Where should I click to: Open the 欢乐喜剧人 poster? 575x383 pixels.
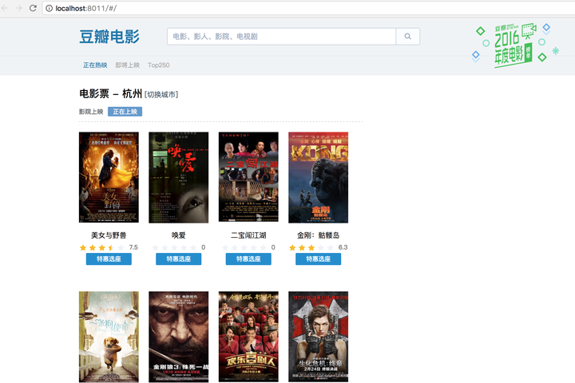click(248, 337)
